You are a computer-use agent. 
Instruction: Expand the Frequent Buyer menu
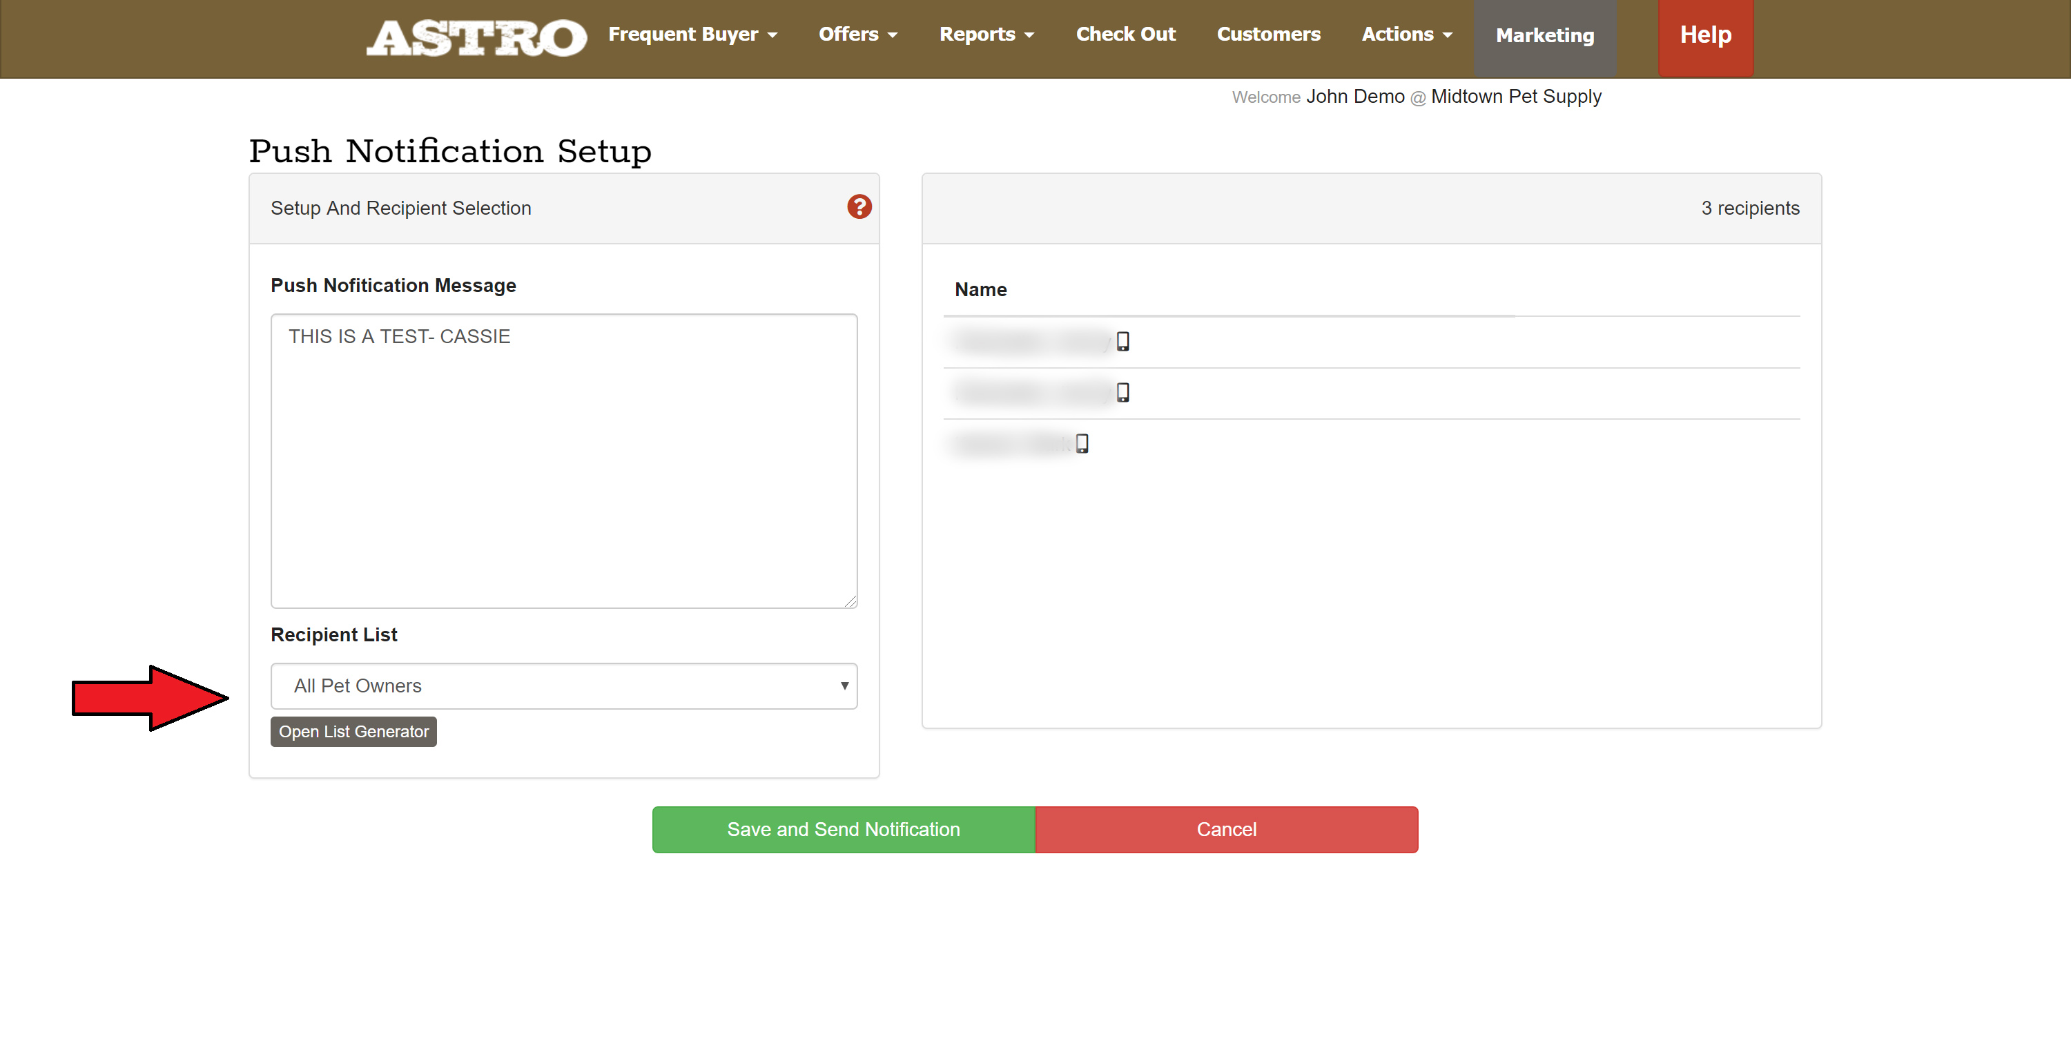point(692,35)
